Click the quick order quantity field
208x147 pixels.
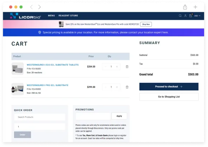(x=40, y=127)
